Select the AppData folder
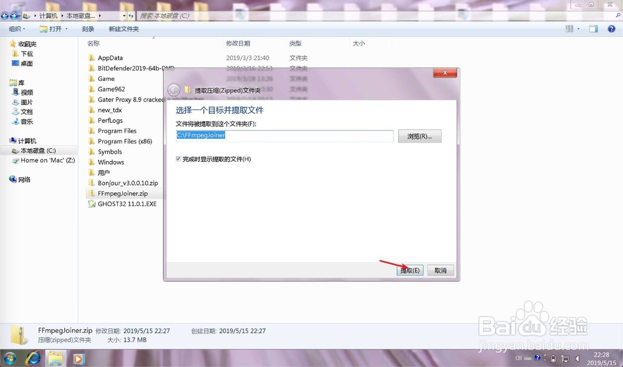The image size is (623, 367). (x=110, y=58)
